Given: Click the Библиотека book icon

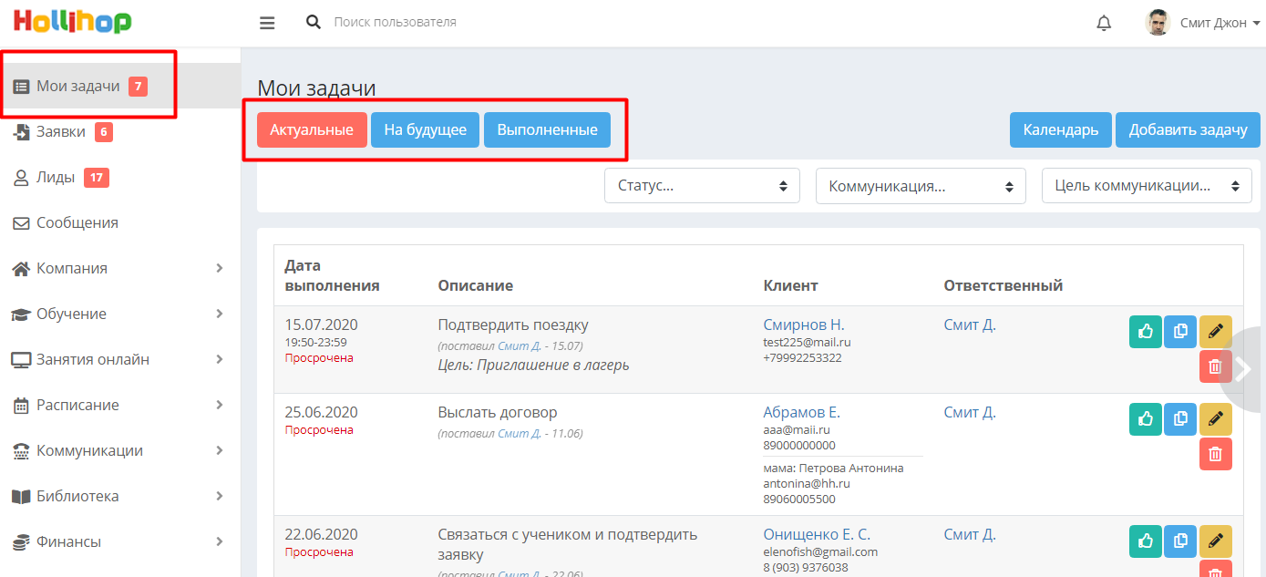Looking at the screenshot, I should point(21,497).
